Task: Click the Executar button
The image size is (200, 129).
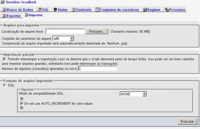Action: (x=187, y=121)
